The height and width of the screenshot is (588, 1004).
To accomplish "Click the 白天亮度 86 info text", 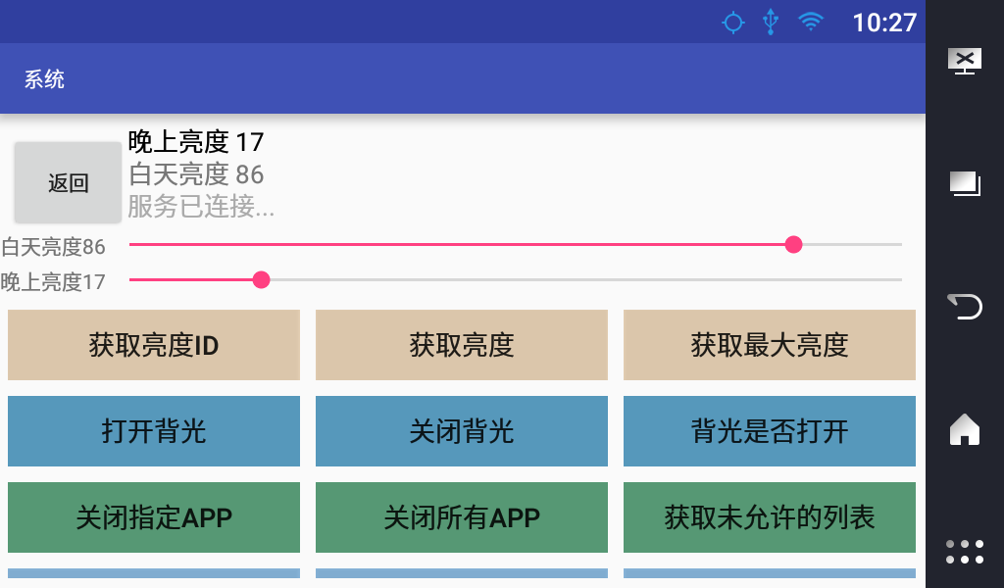I will pos(196,174).
